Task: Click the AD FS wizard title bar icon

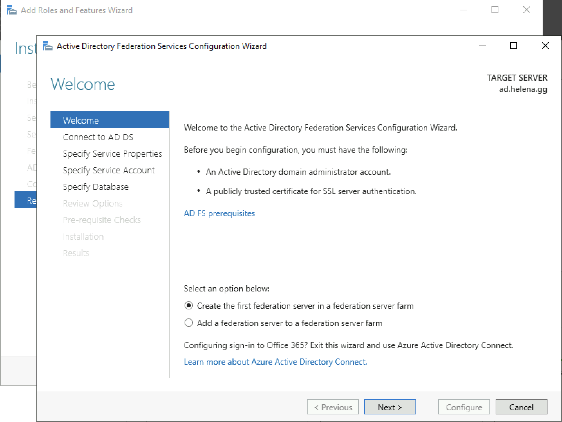Action: pyautogui.click(x=48, y=46)
